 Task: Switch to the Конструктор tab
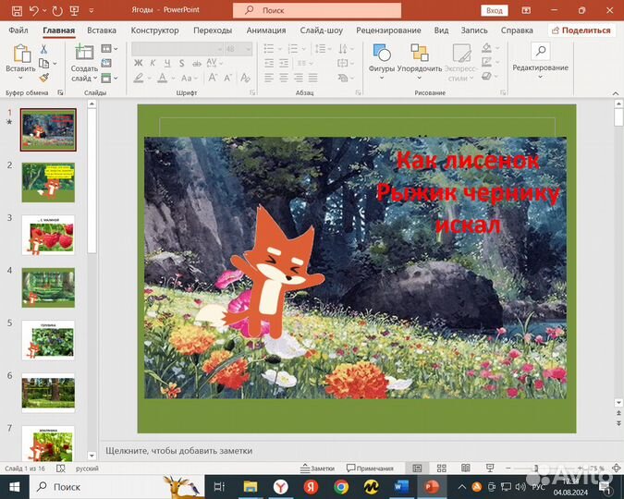(154, 30)
